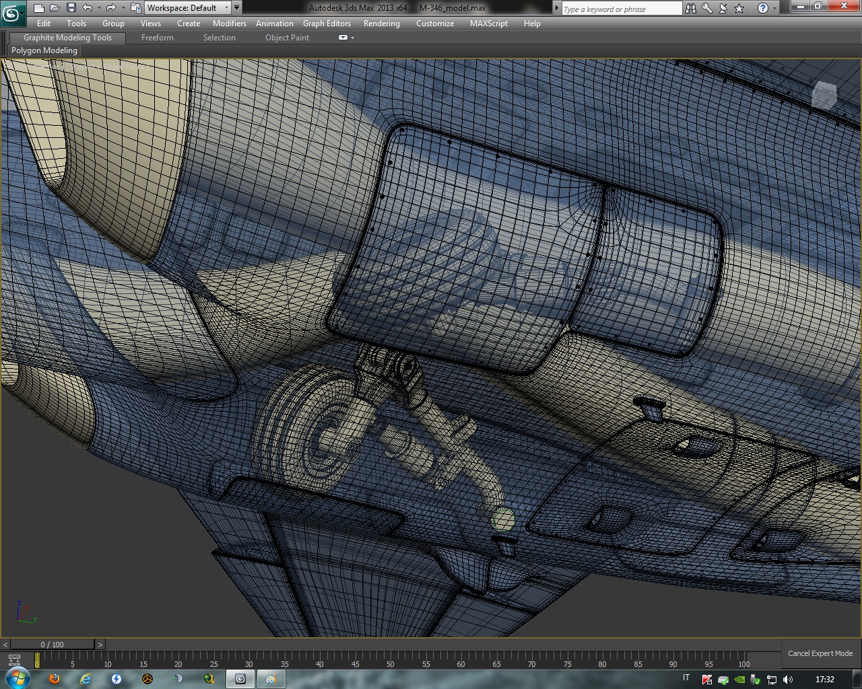Launch Internet Explorer from the taskbar
Image resolution: width=862 pixels, height=689 pixels.
coord(86,679)
